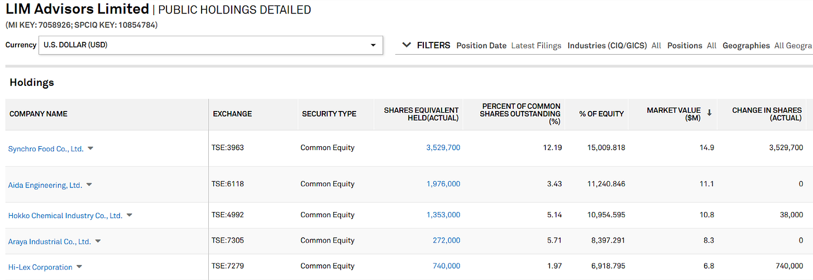Image resolution: width=813 pixels, height=280 pixels.
Task: Click the shares held value 1,353,000 link
Action: click(x=443, y=215)
